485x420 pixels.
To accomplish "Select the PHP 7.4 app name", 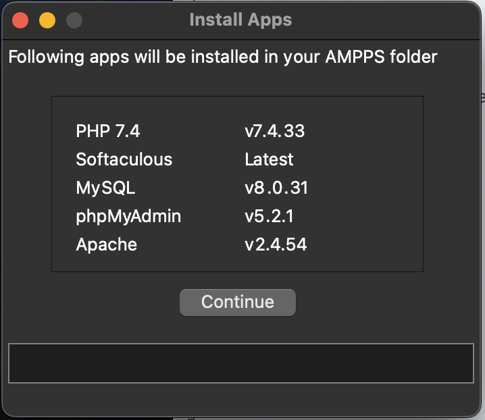I will pos(108,131).
